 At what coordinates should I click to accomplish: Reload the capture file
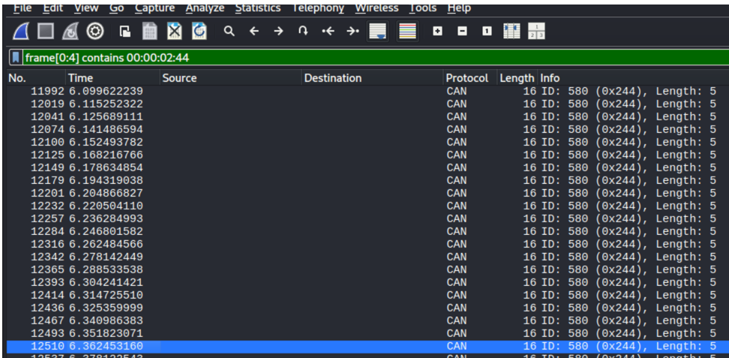199,32
